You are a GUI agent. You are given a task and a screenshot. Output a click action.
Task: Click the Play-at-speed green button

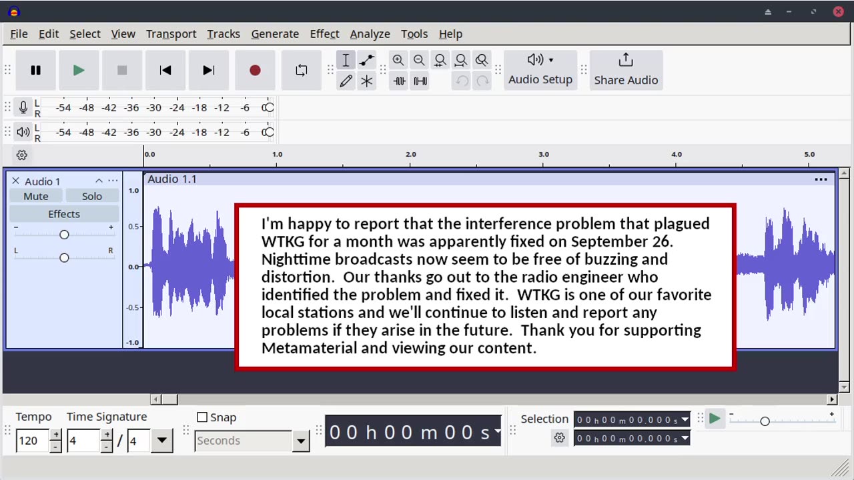(715, 419)
